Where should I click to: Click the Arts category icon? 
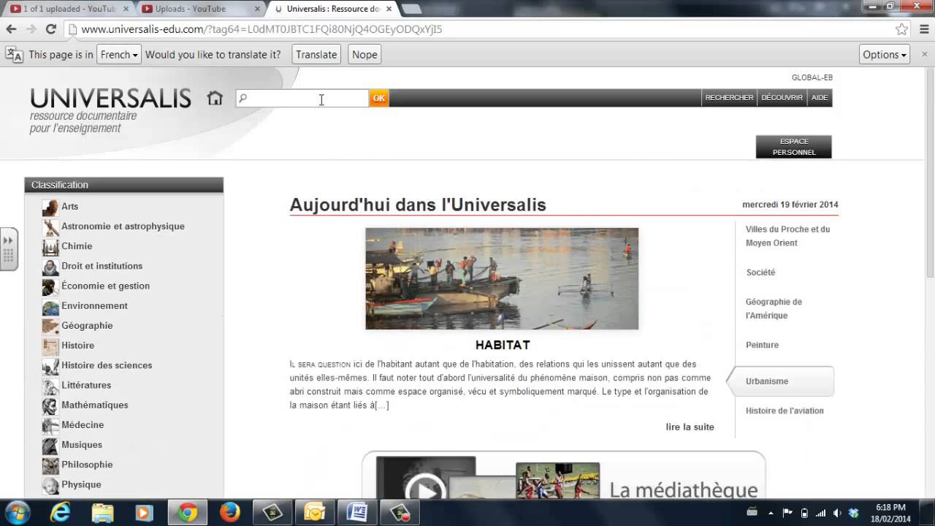[x=50, y=207]
